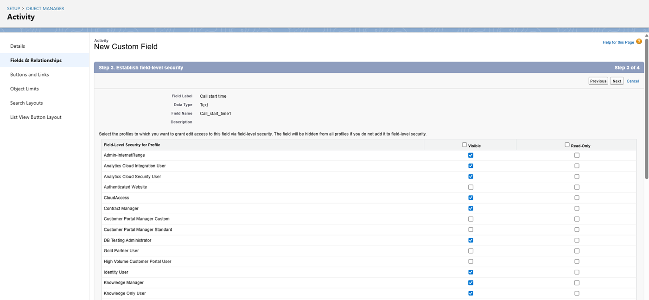This screenshot has height=300, width=649.
Task: Go to SETUP in the breadcrumb
Action: click(x=13, y=8)
